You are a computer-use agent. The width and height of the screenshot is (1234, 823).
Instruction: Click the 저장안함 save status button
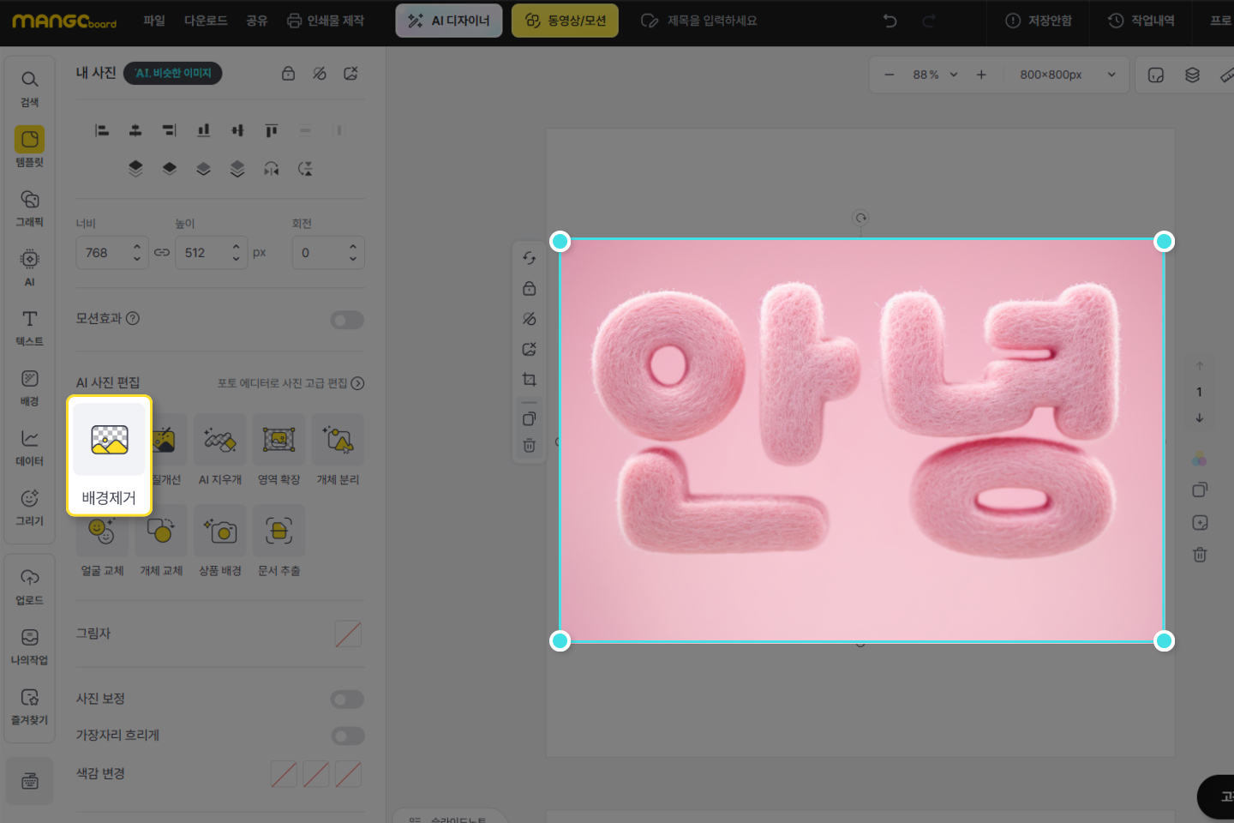tap(1039, 21)
